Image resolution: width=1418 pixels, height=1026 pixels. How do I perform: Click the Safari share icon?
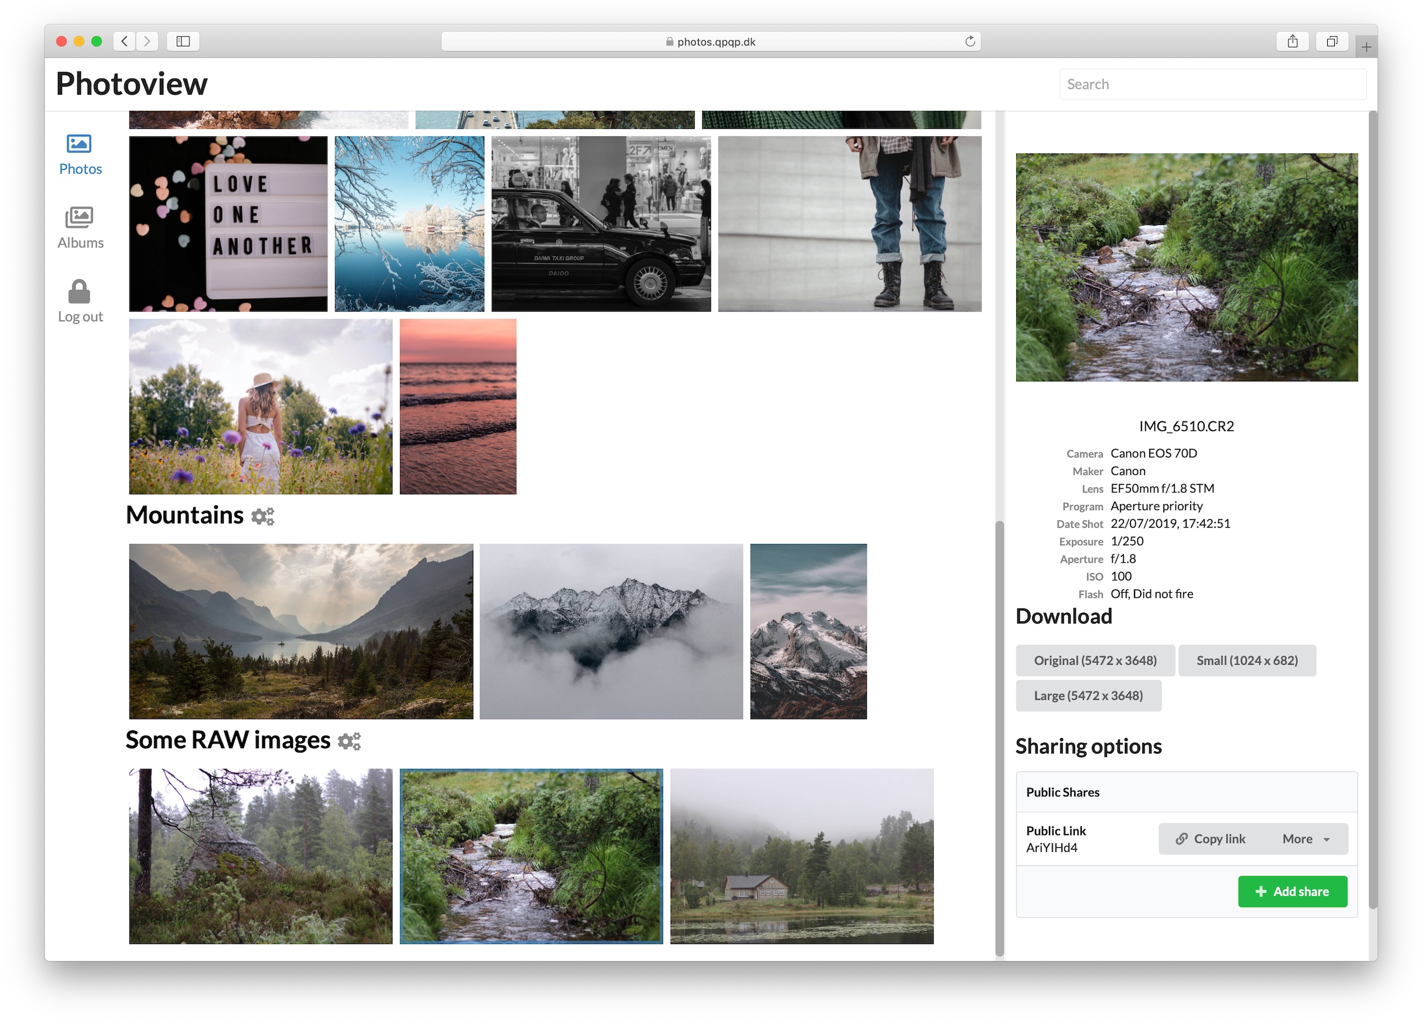[1292, 41]
